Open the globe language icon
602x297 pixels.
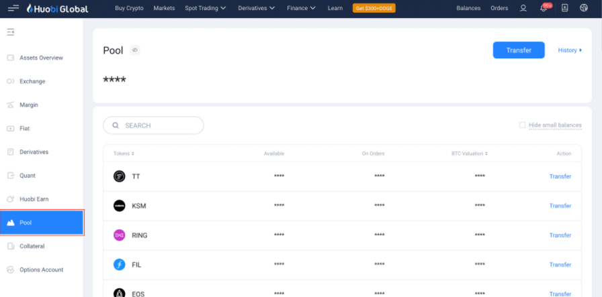click(584, 8)
